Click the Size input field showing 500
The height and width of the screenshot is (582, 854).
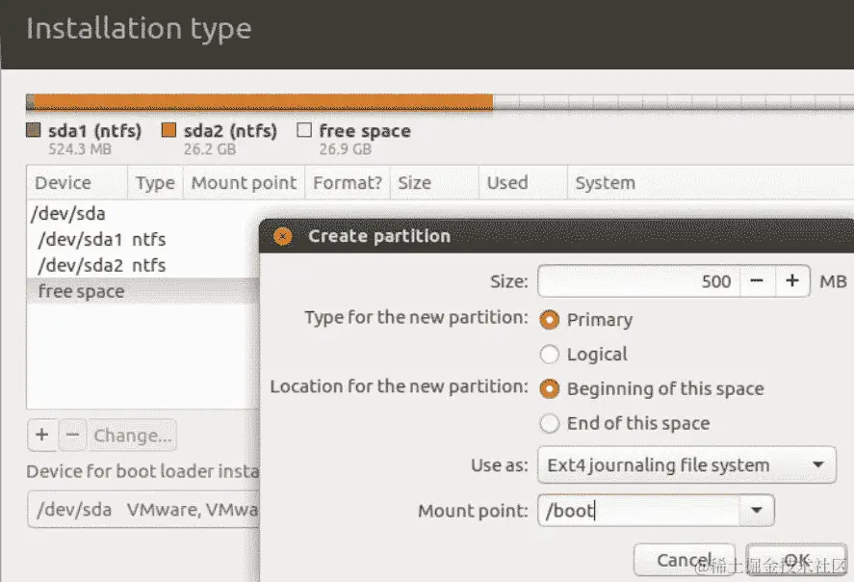(639, 281)
